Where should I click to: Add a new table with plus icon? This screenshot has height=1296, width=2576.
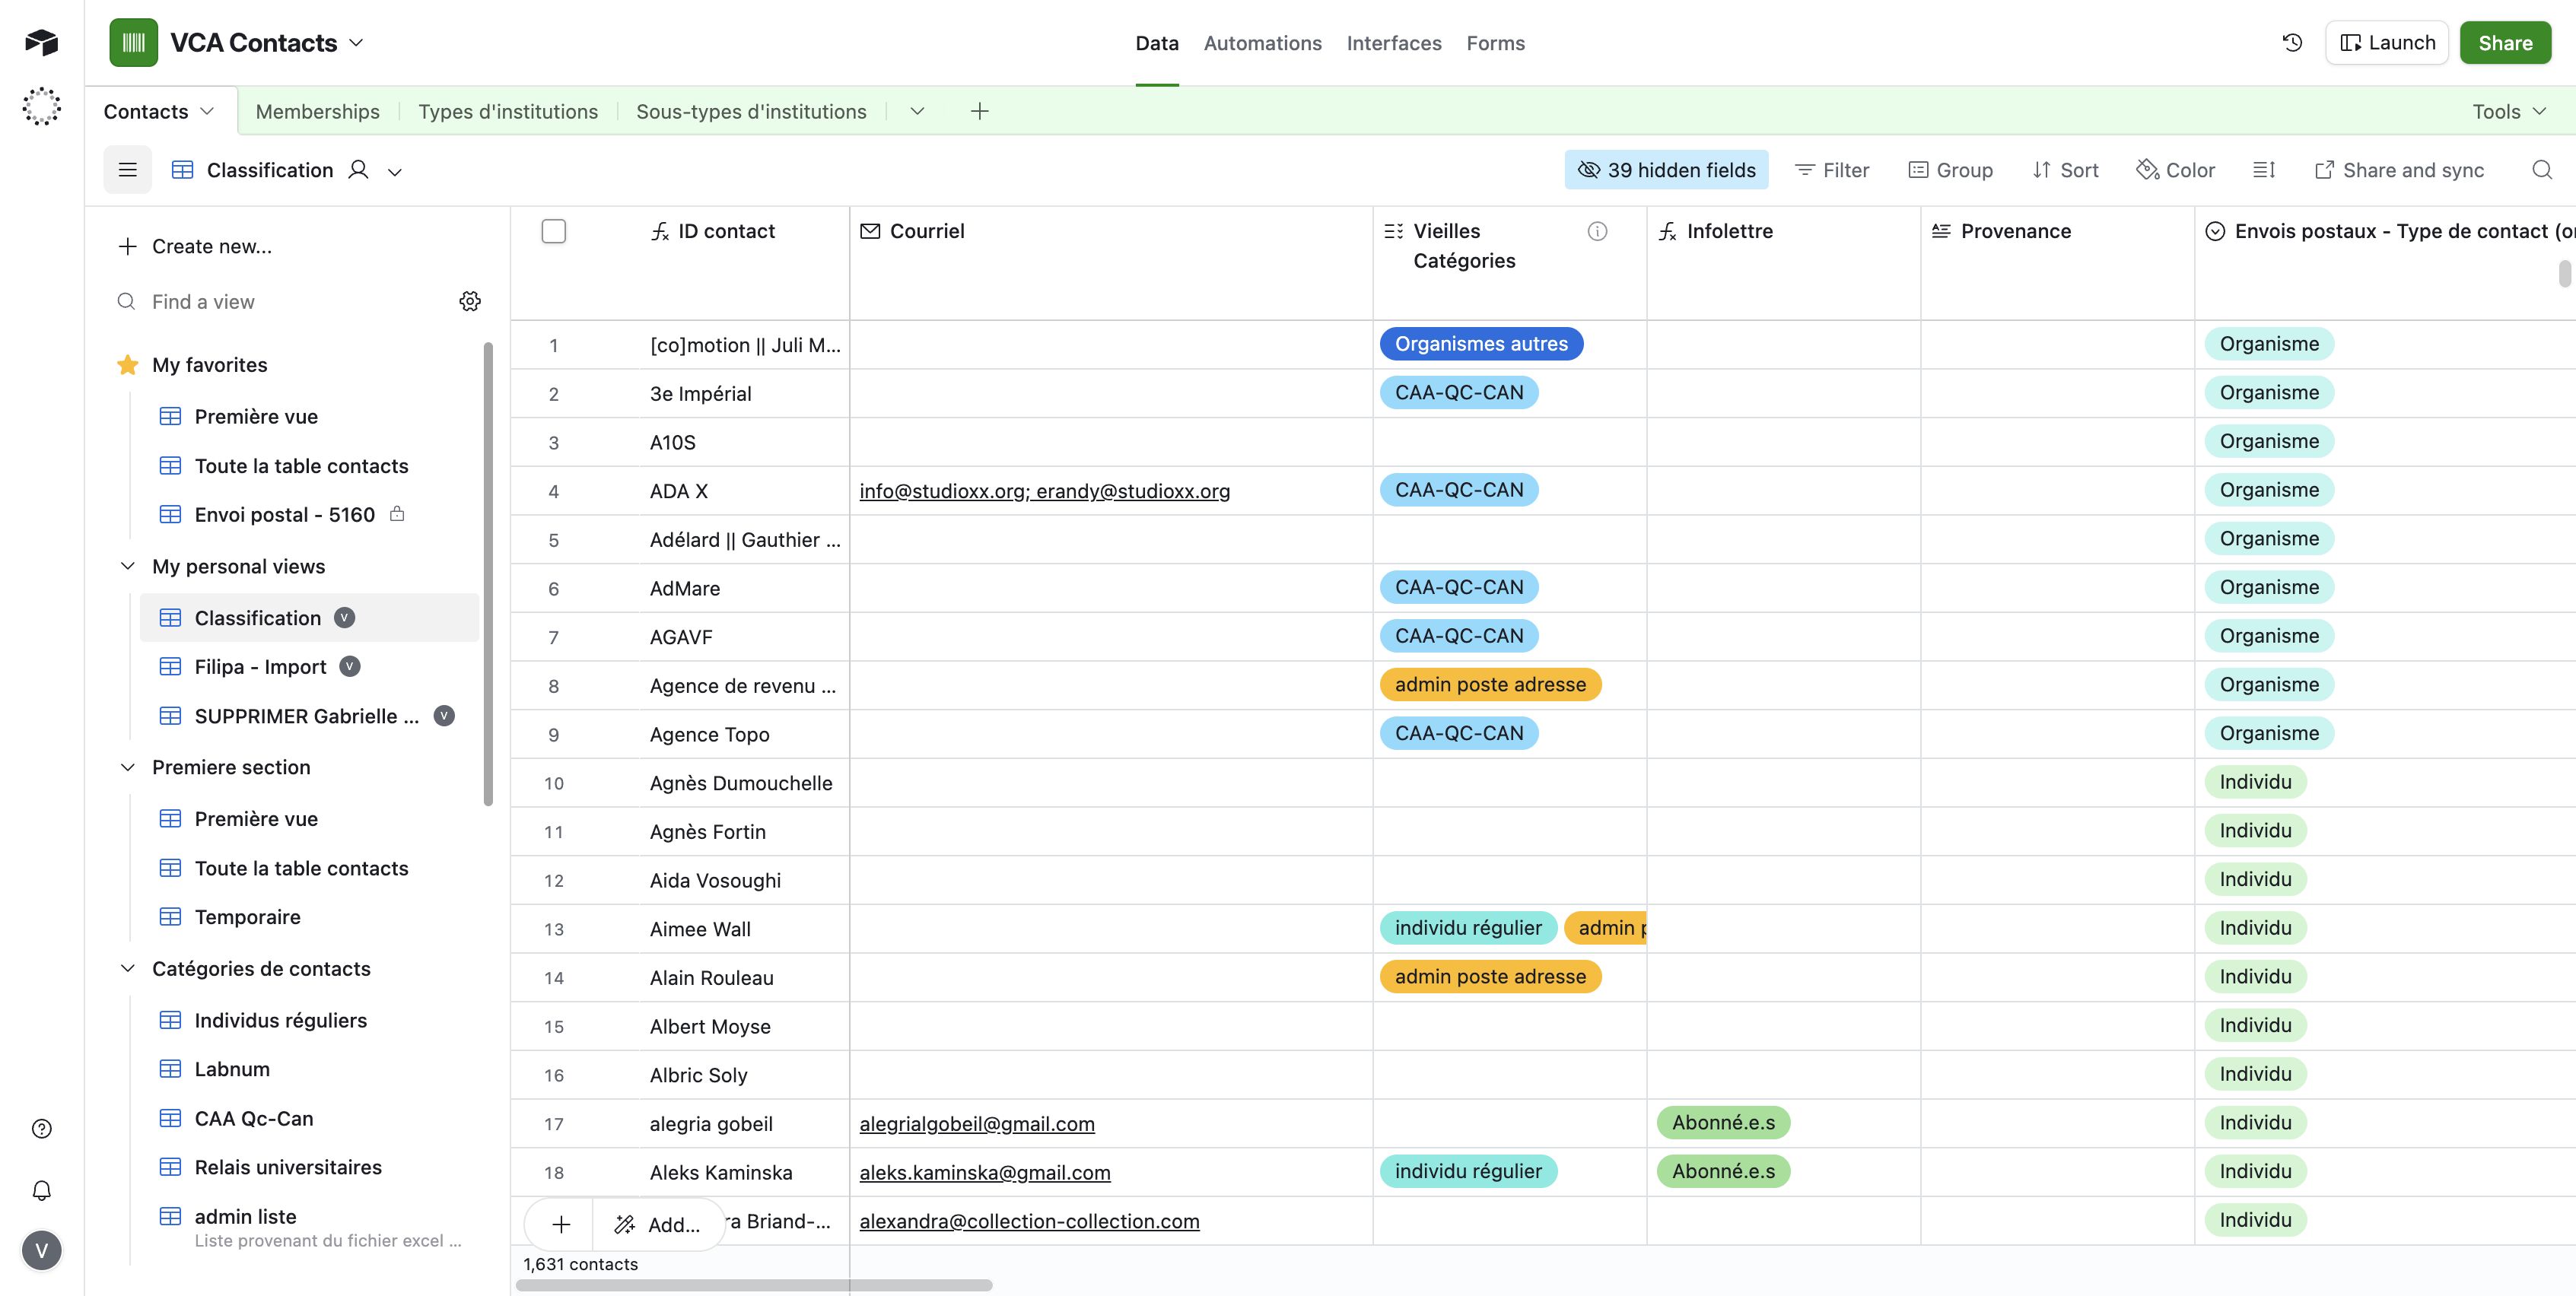[x=979, y=111]
